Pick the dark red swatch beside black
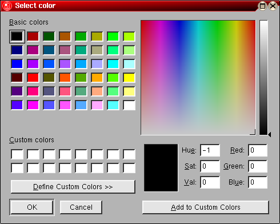Viewport: 280px width, 224px height. [33, 36]
